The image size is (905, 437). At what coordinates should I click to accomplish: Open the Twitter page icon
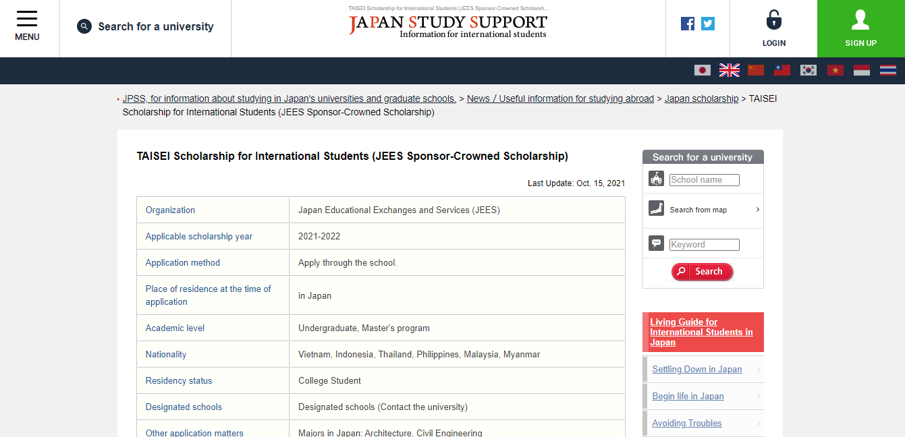point(708,24)
